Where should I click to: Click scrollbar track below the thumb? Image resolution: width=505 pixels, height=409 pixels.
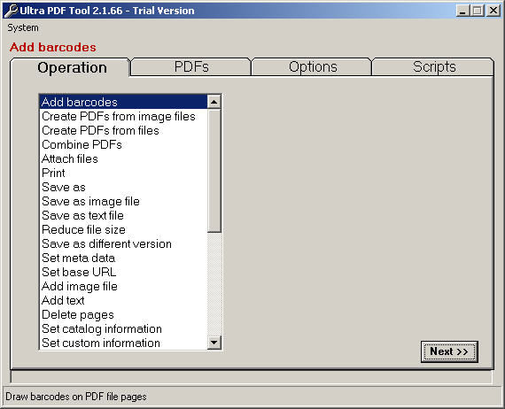pos(214,283)
